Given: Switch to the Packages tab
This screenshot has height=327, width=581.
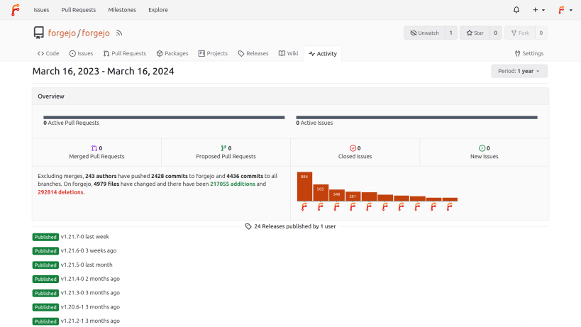Looking at the screenshot, I should pyautogui.click(x=172, y=53).
